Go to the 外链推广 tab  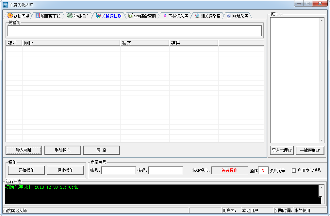(78, 16)
